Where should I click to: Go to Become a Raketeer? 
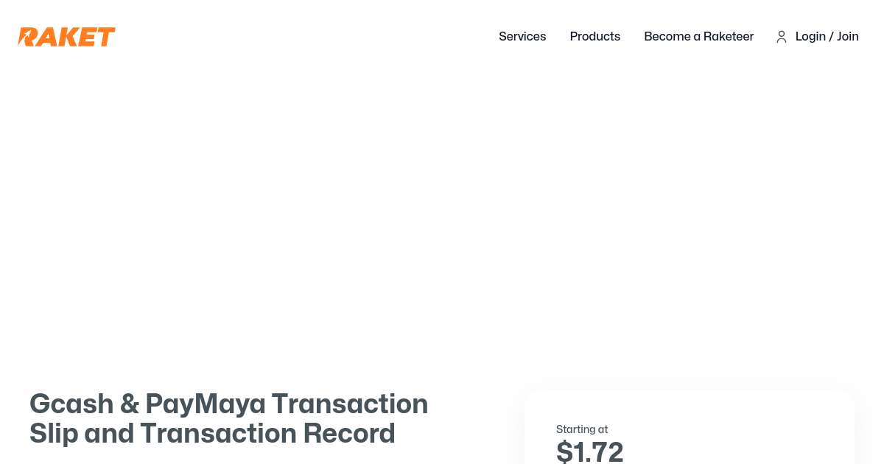[x=699, y=36]
